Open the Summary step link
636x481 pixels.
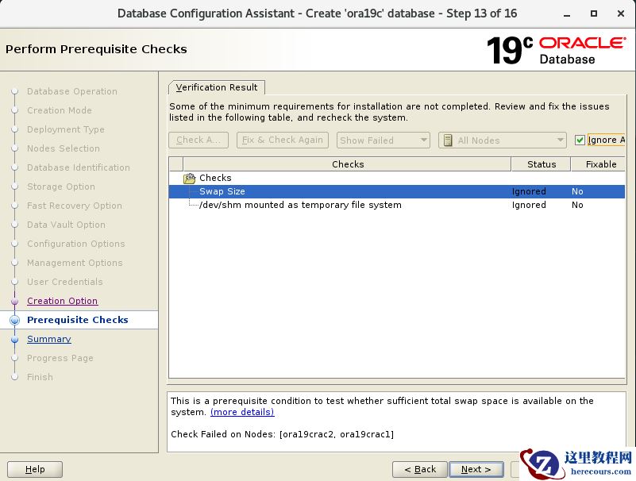tap(48, 339)
